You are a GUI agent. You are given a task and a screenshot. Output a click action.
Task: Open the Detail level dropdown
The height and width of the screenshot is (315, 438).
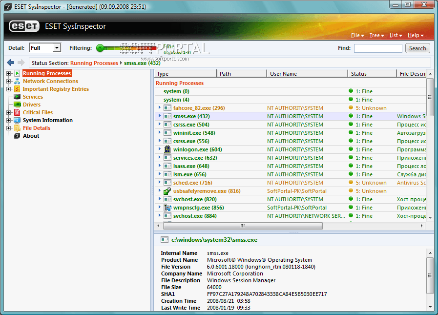(x=57, y=48)
